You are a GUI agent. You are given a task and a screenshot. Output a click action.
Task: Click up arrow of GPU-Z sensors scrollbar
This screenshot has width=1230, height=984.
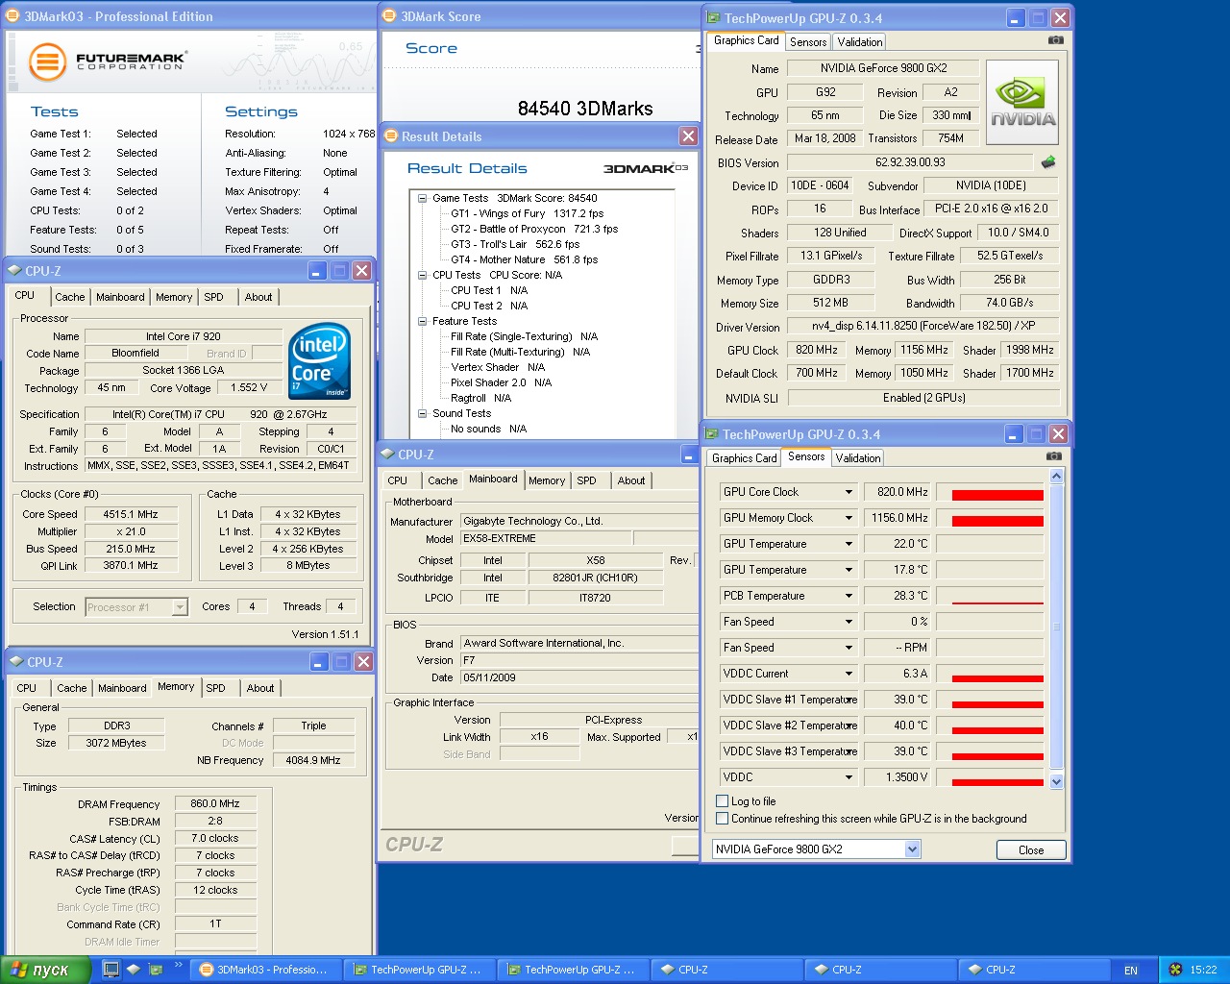(x=1056, y=477)
